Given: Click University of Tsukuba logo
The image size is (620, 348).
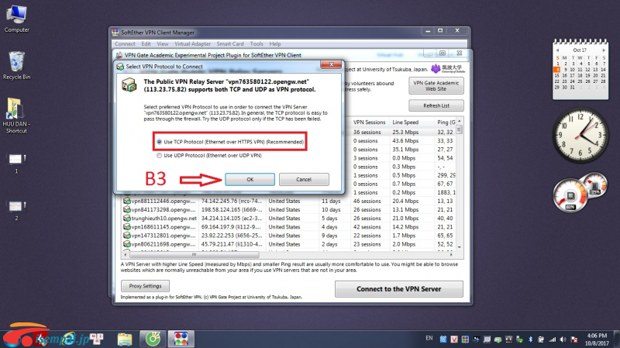Looking at the screenshot, I should coord(448,69).
